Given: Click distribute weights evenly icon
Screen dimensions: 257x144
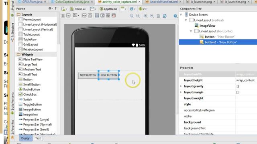Looking at the screenshot, I should pyautogui.click(x=103, y=16).
